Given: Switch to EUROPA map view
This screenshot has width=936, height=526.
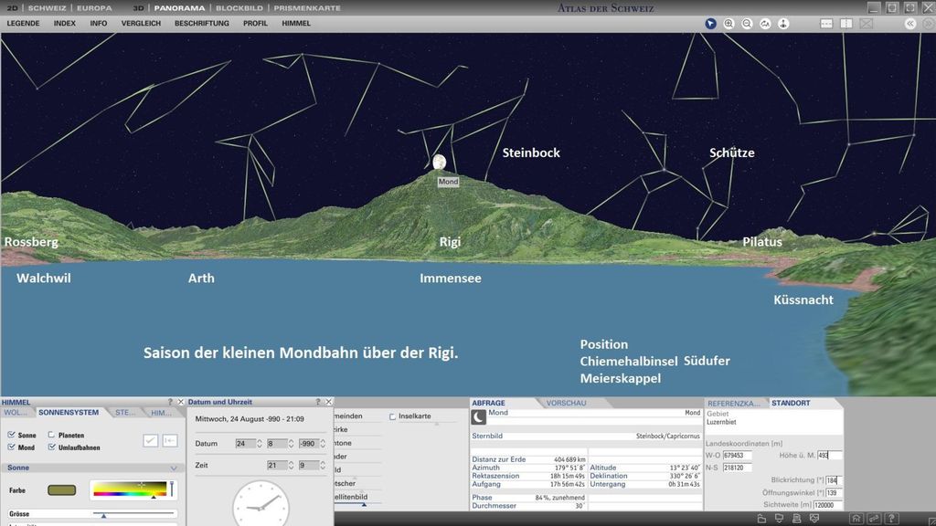Looking at the screenshot, I should [x=94, y=7].
